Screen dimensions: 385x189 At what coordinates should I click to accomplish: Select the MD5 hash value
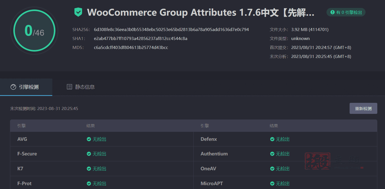[131, 47]
